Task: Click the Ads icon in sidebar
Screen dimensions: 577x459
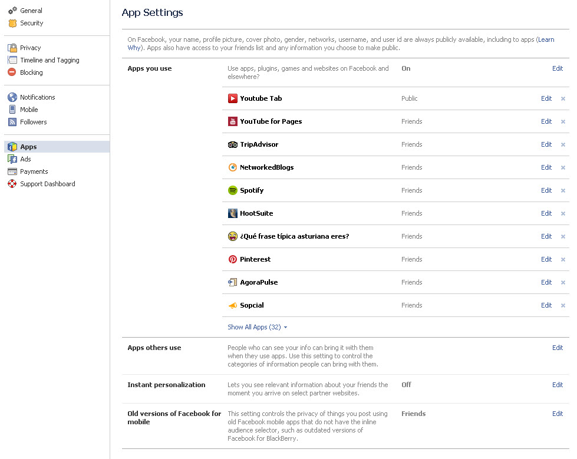Action: pyautogui.click(x=12, y=159)
